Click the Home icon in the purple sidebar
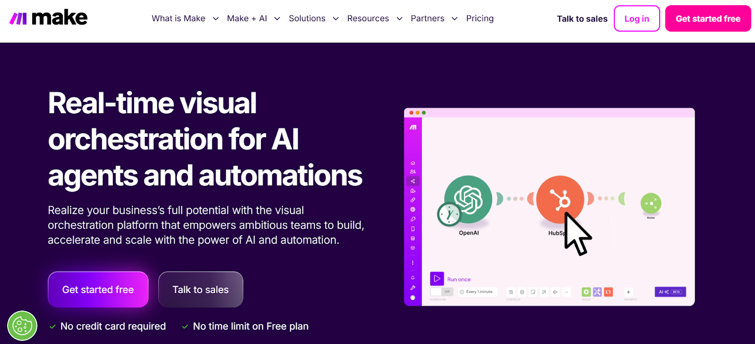 click(413, 163)
